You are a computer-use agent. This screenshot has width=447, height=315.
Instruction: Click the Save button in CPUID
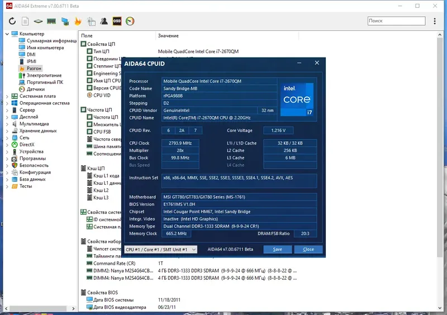click(x=277, y=250)
